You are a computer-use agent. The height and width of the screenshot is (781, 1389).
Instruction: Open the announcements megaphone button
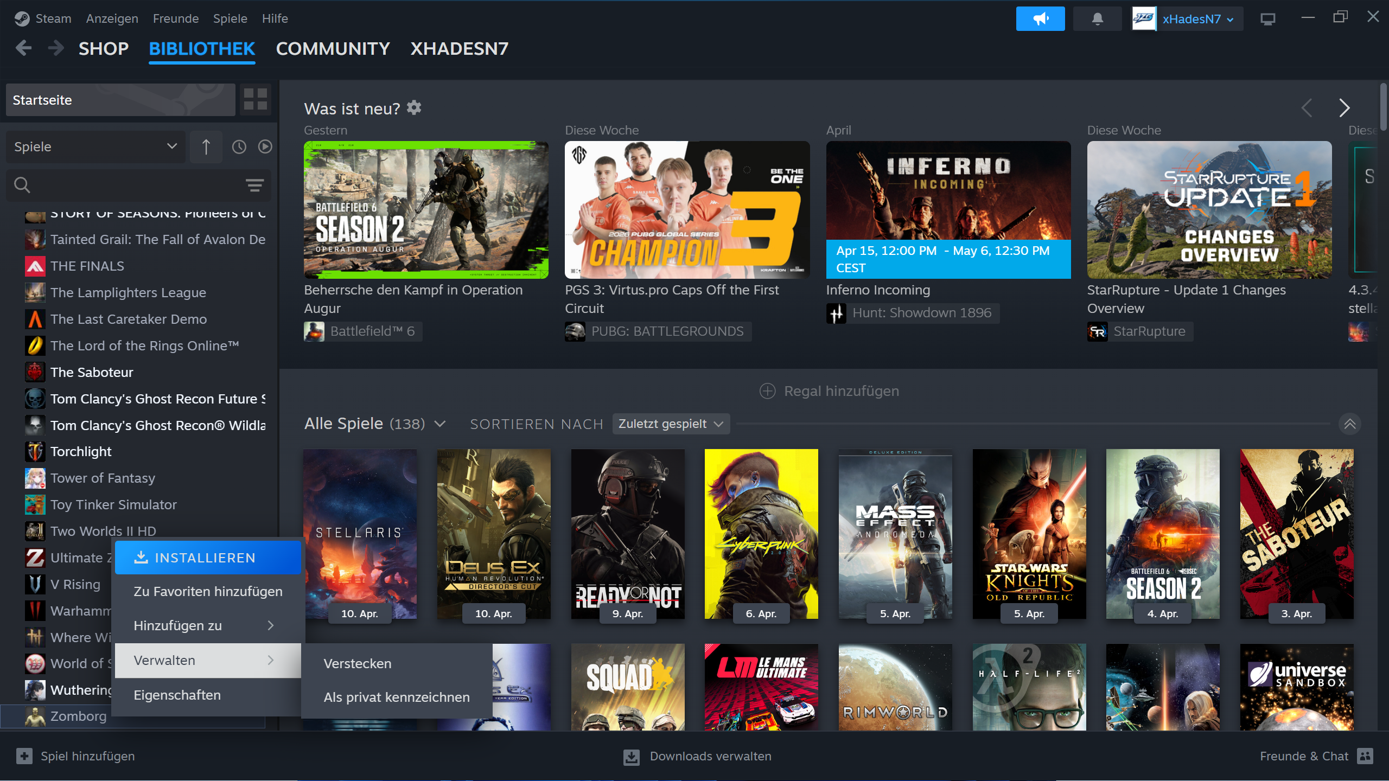click(1040, 19)
